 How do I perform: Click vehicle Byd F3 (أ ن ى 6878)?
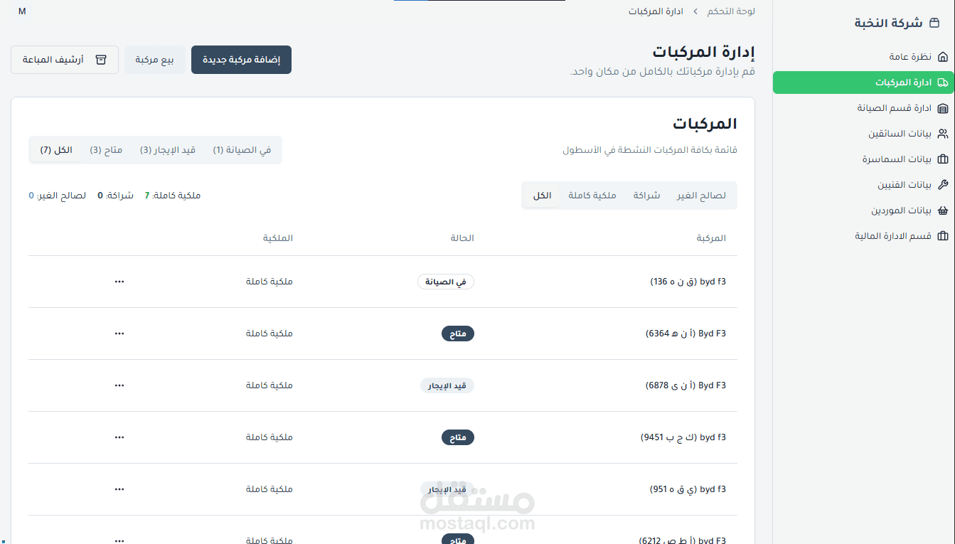click(685, 385)
